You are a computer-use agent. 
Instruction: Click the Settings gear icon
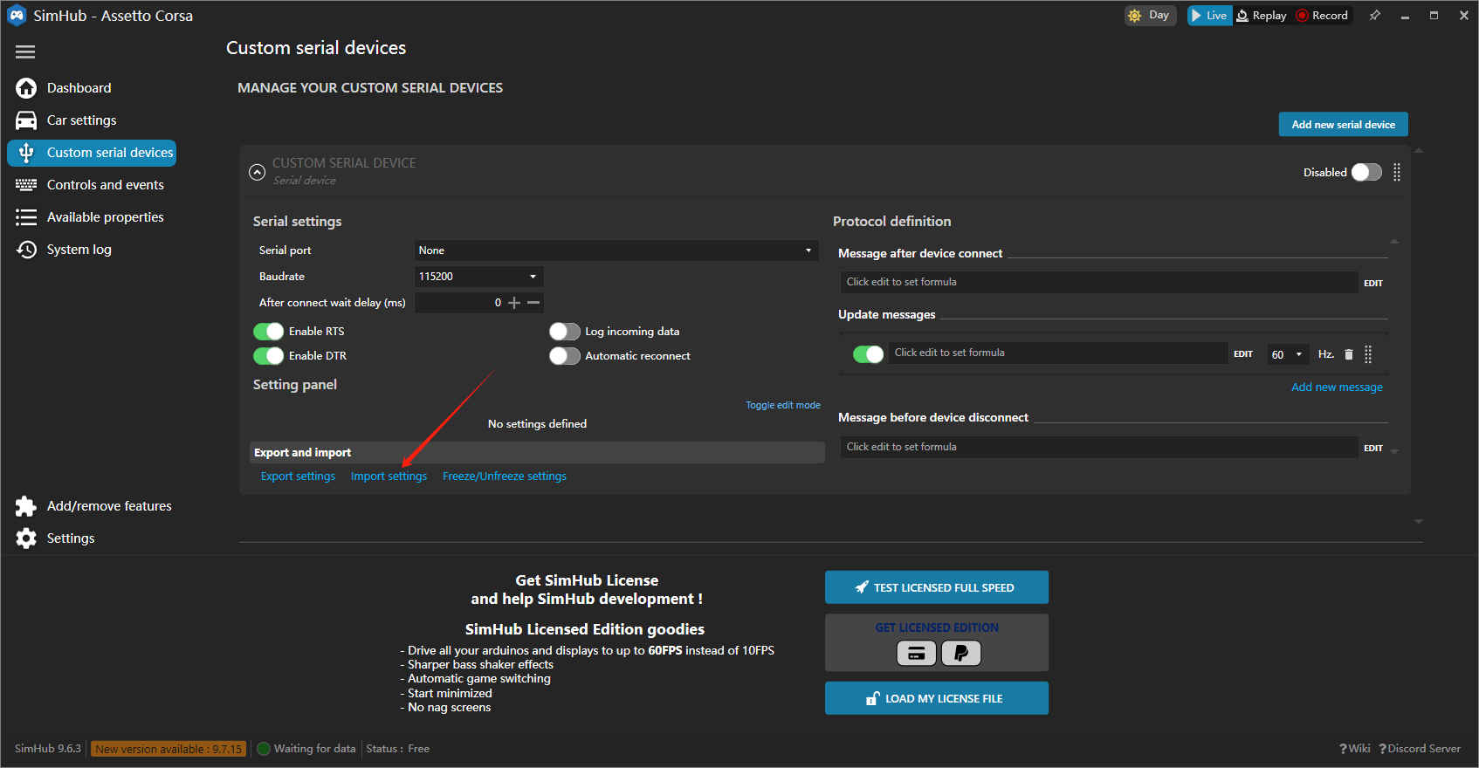[x=26, y=538]
